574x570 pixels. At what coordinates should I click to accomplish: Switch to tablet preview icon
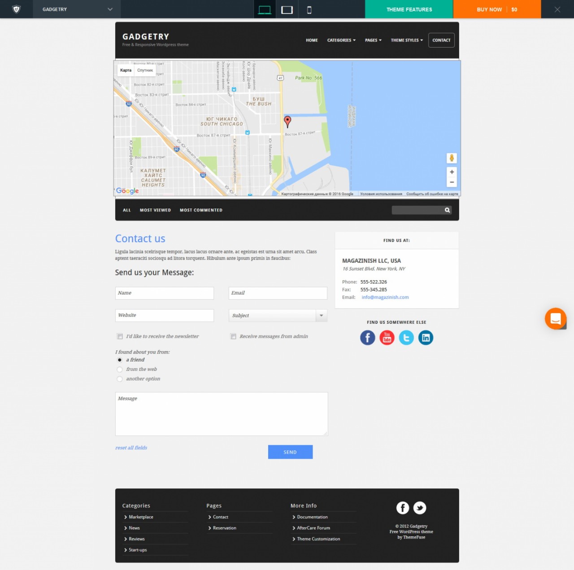point(287,10)
